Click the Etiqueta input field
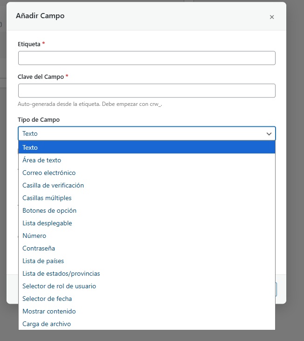This screenshot has width=304, height=341. pyautogui.click(x=146, y=58)
